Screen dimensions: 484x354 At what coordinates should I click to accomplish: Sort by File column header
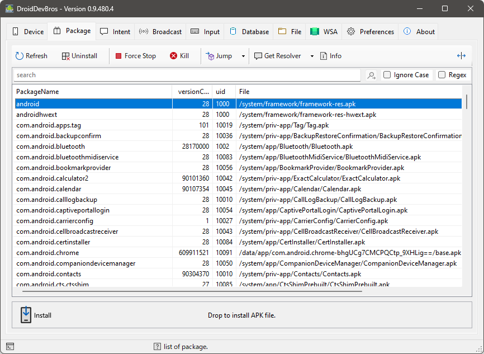[x=349, y=92]
